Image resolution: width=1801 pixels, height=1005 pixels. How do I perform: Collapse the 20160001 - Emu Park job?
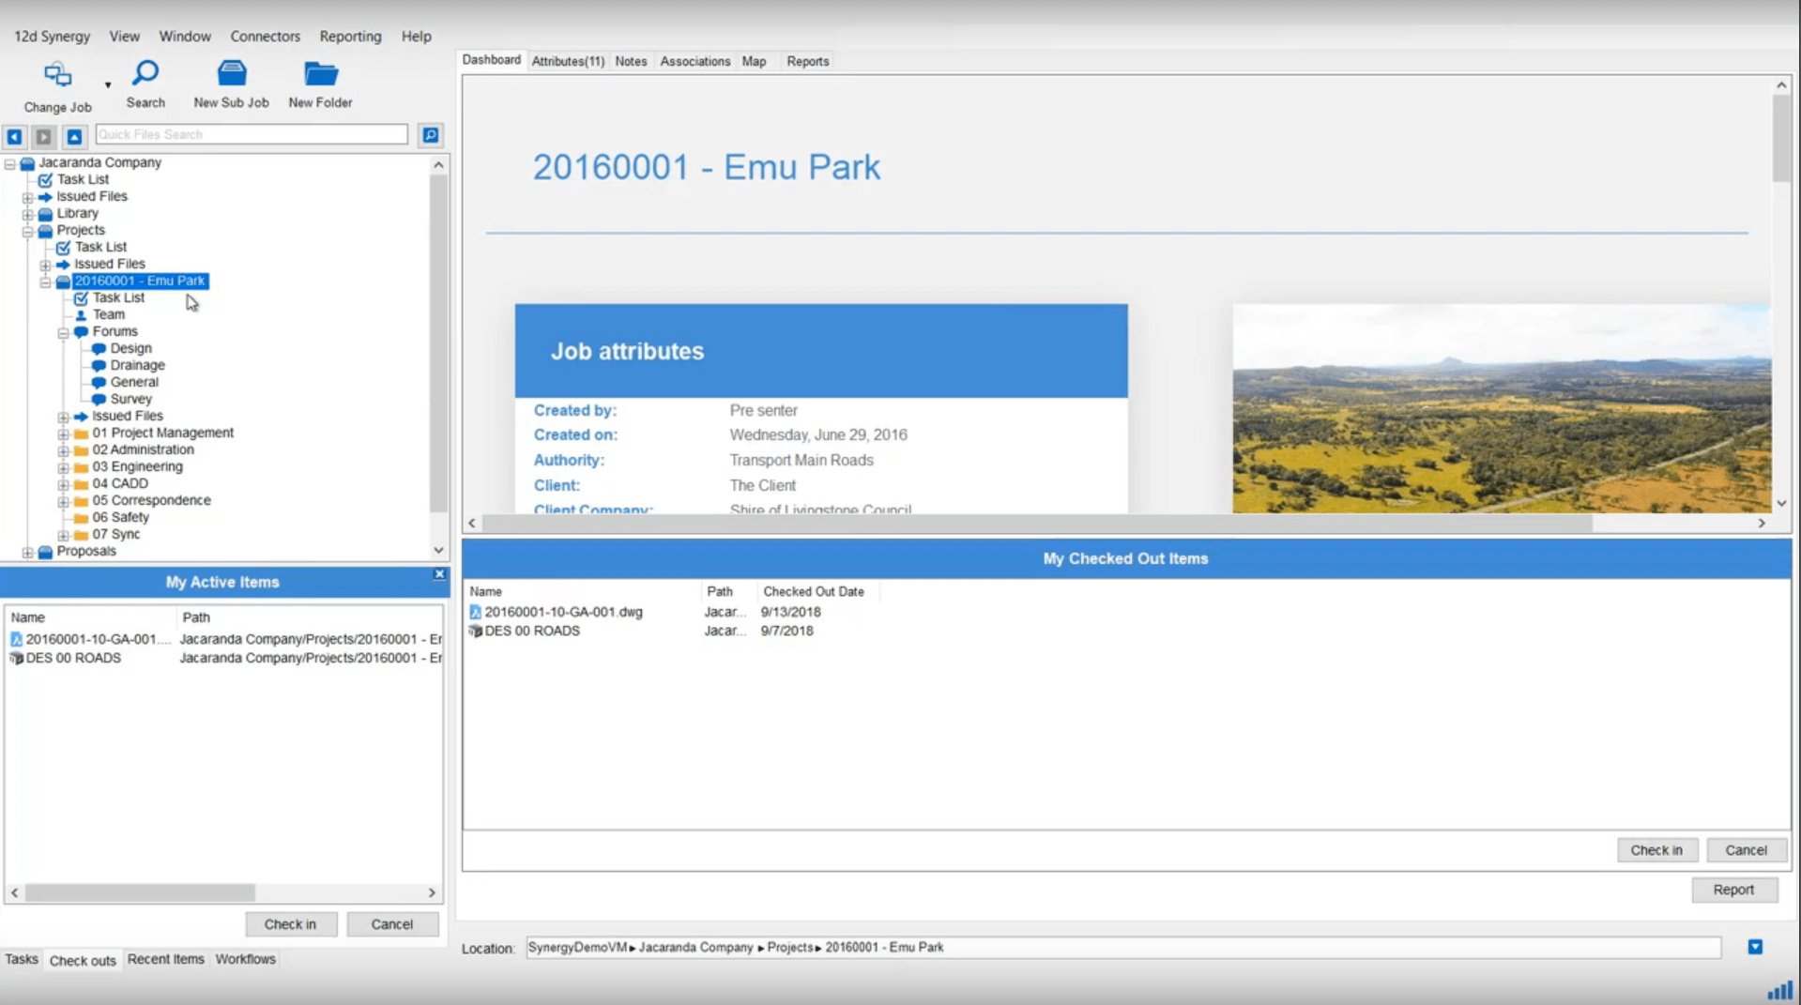click(x=45, y=282)
